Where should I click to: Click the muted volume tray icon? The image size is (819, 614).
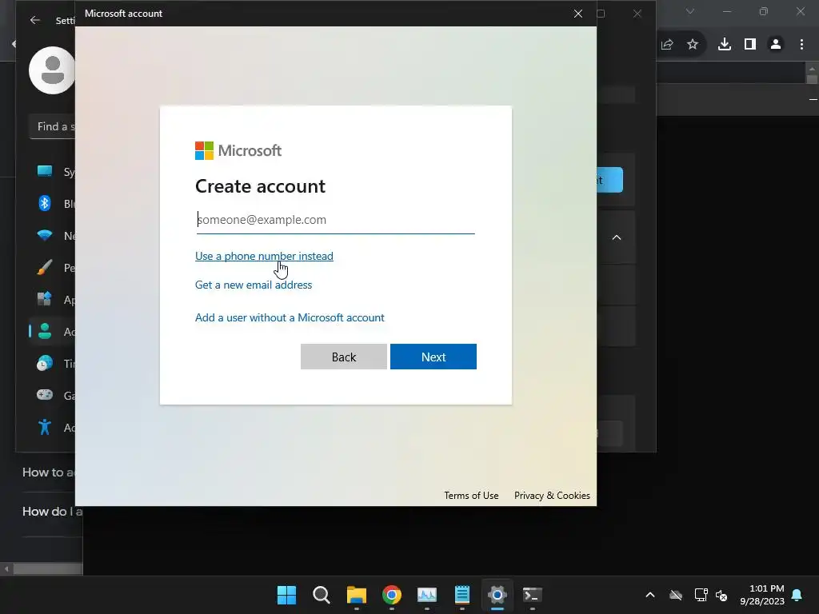[722, 595]
